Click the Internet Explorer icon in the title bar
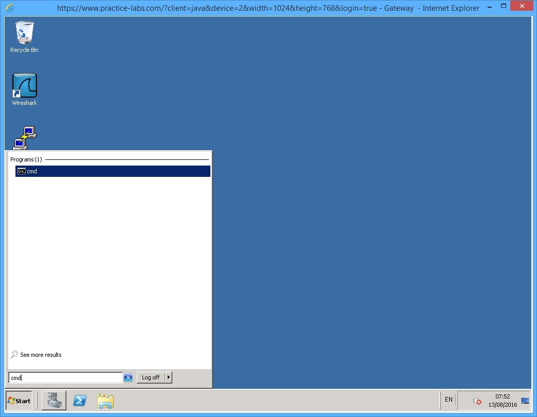The height and width of the screenshot is (417, 537). click(8, 8)
